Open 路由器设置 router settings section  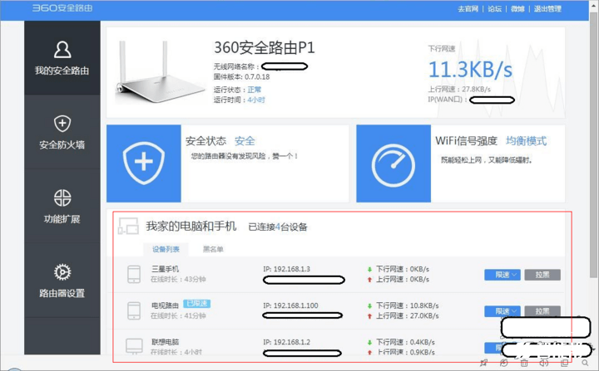tap(62, 281)
